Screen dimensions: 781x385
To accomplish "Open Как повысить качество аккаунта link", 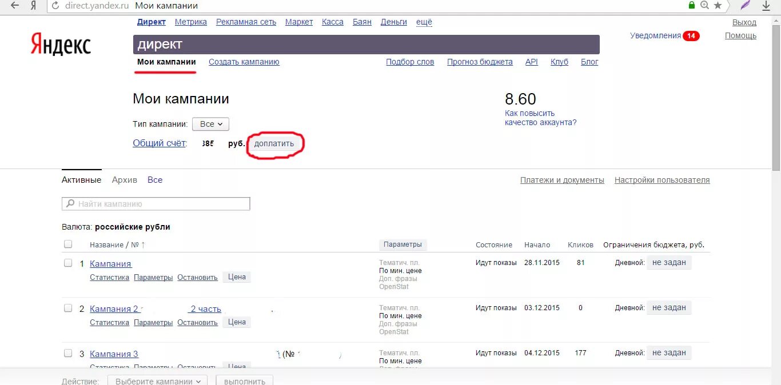I will tap(541, 118).
